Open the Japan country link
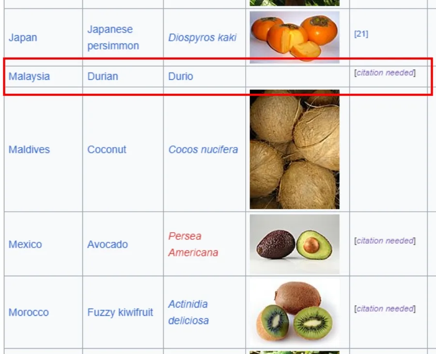This screenshot has height=354, width=436. tap(23, 38)
